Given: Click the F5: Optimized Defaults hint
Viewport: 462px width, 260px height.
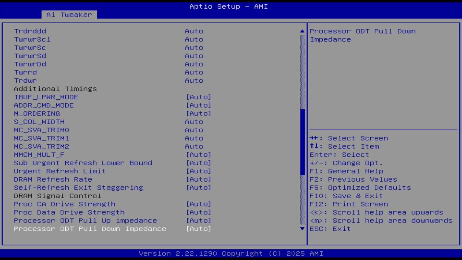Looking at the screenshot, I should coord(360,188).
